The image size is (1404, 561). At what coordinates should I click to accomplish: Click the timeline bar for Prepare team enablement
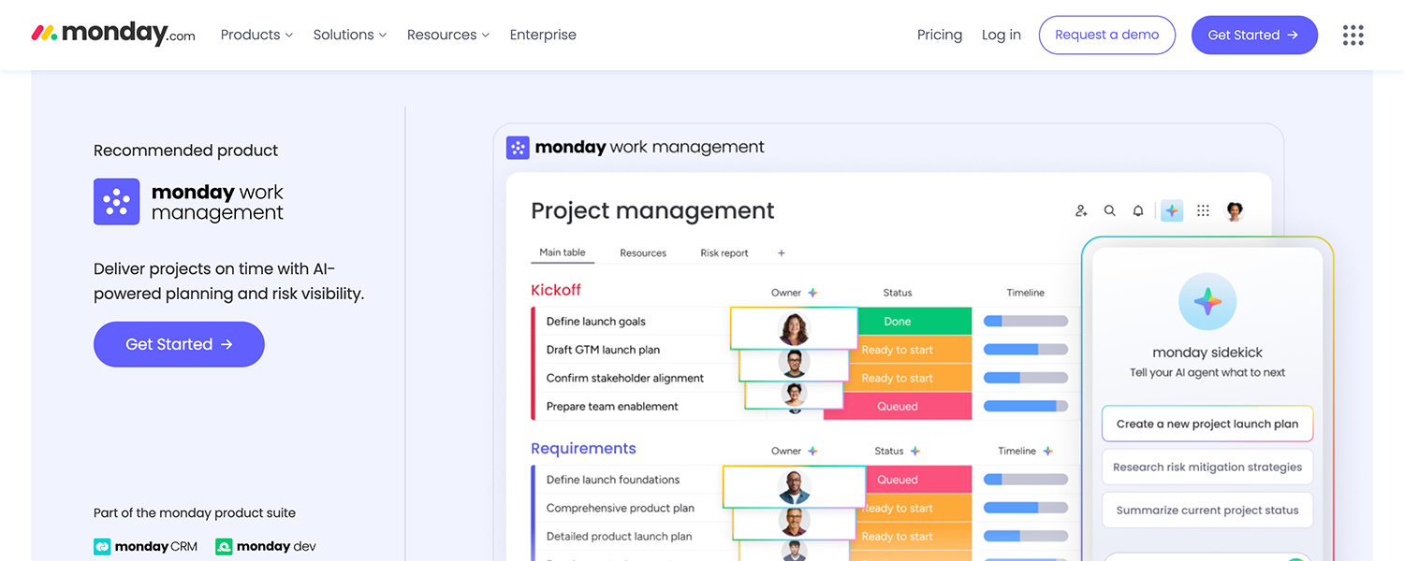[1026, 406]
